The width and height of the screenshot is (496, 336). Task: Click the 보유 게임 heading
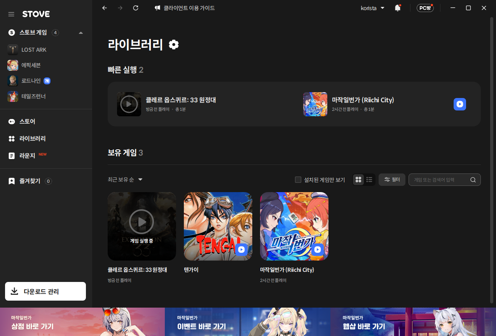pyautogui.click(x=122, y=152)
